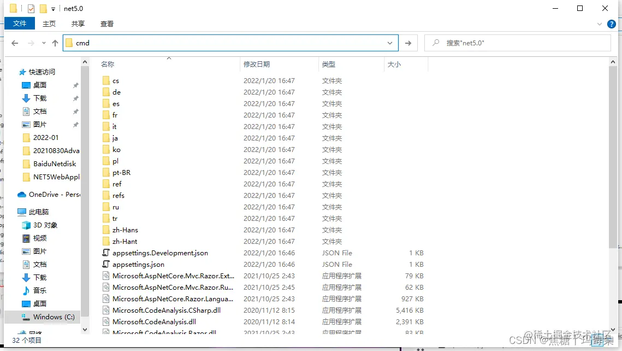Select the refs folder
Screen dimensions: 622x351
118,195
